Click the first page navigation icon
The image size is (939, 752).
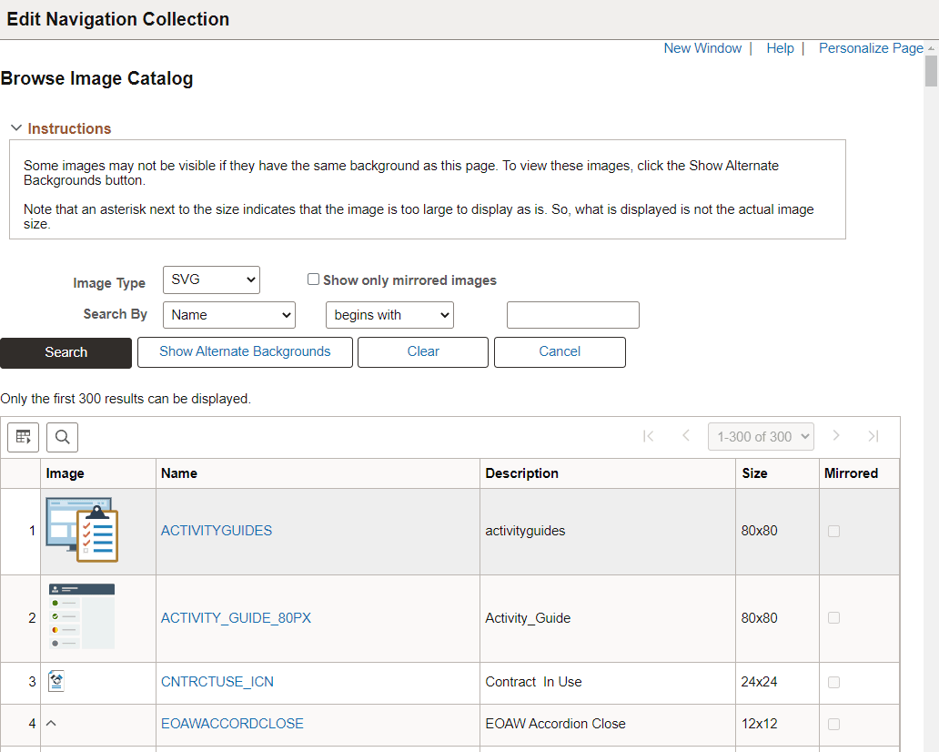[649, 436]
